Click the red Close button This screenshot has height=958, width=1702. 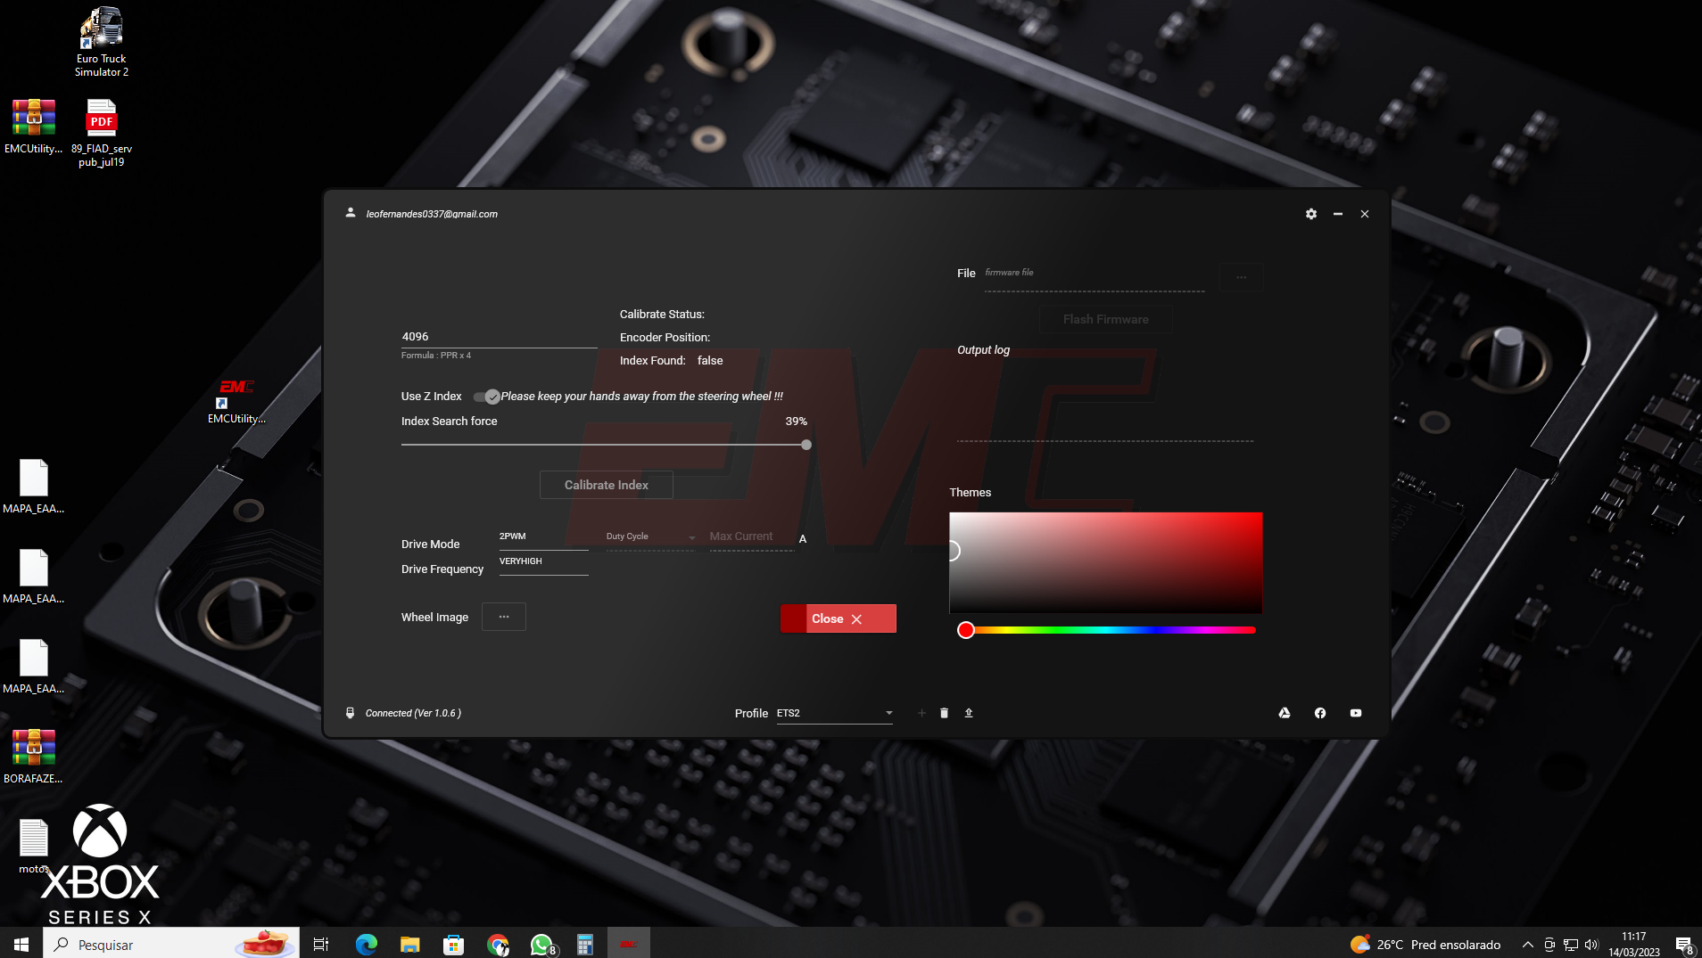[838, 618]
